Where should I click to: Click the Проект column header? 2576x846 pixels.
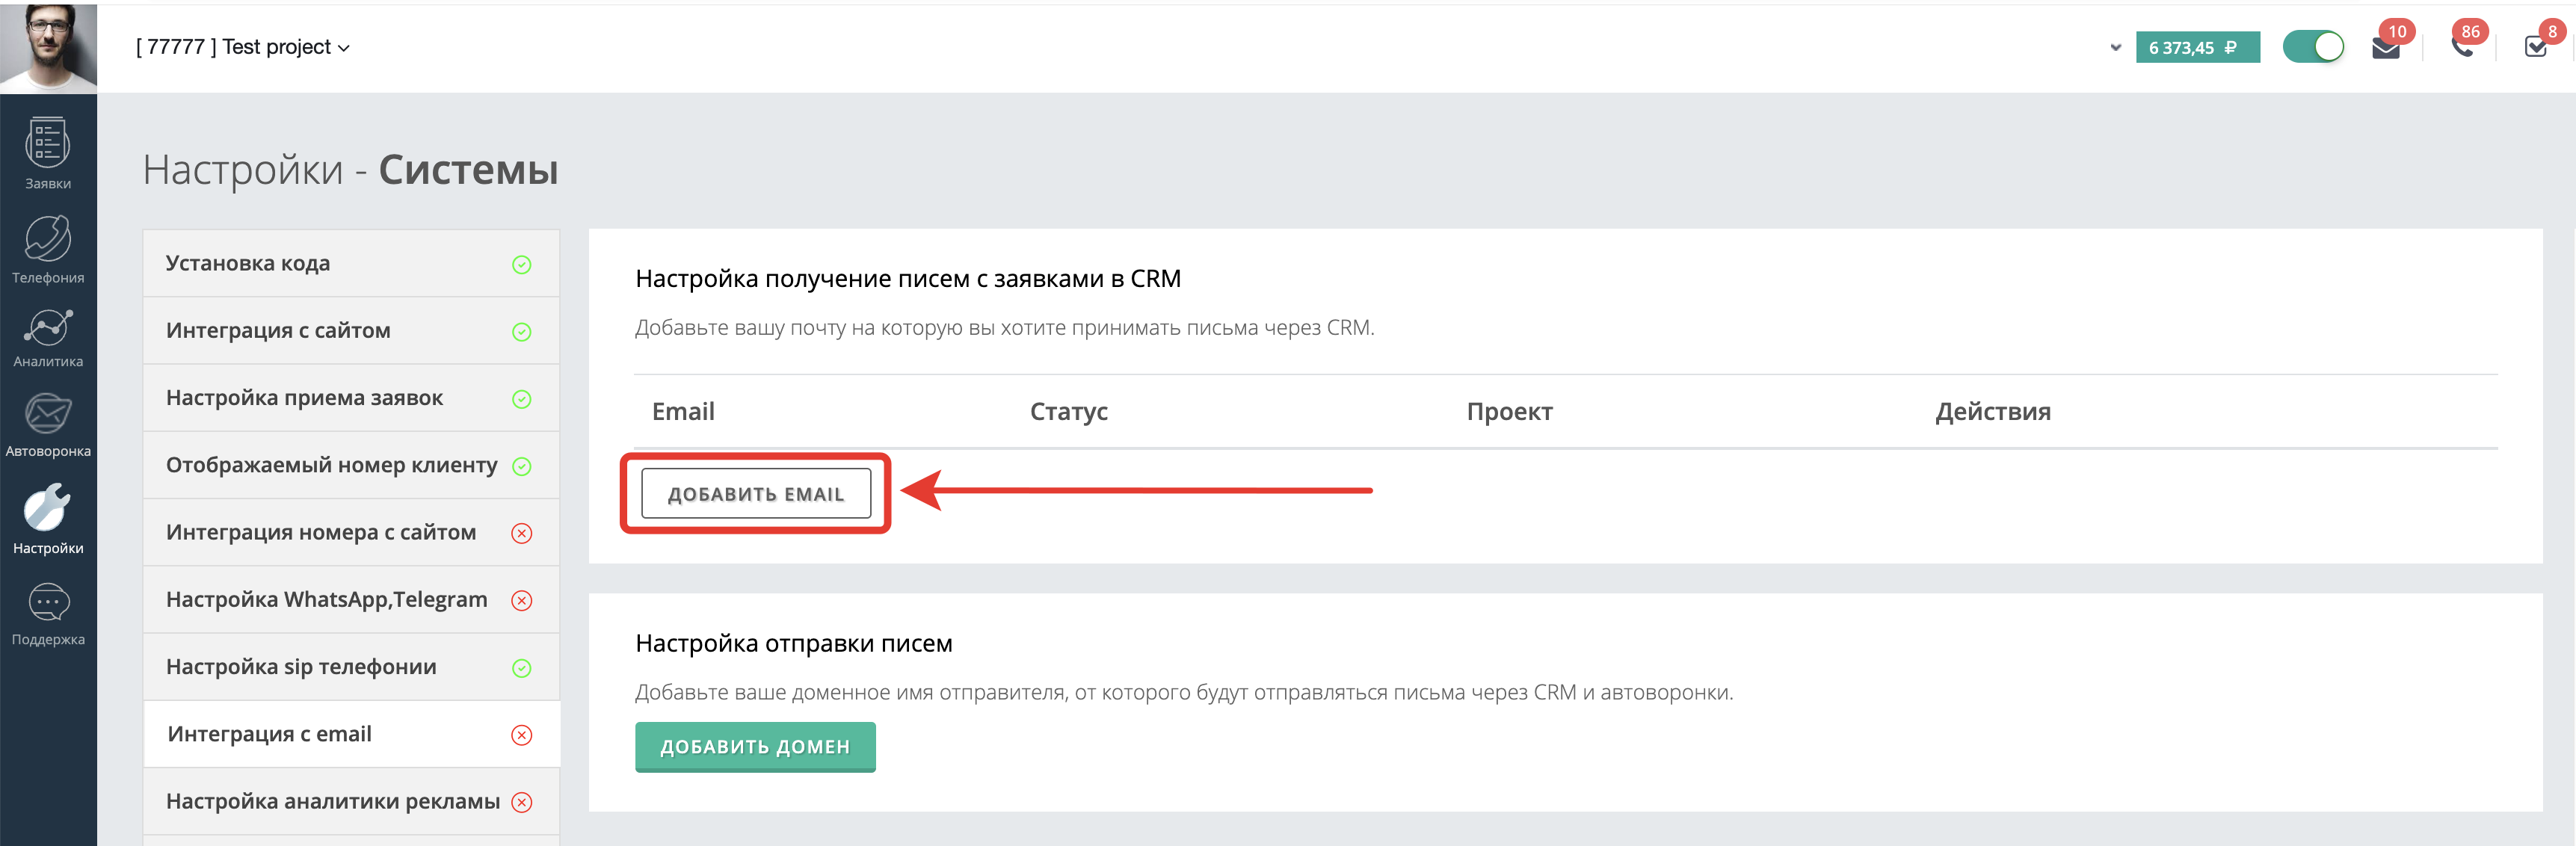1509,411
